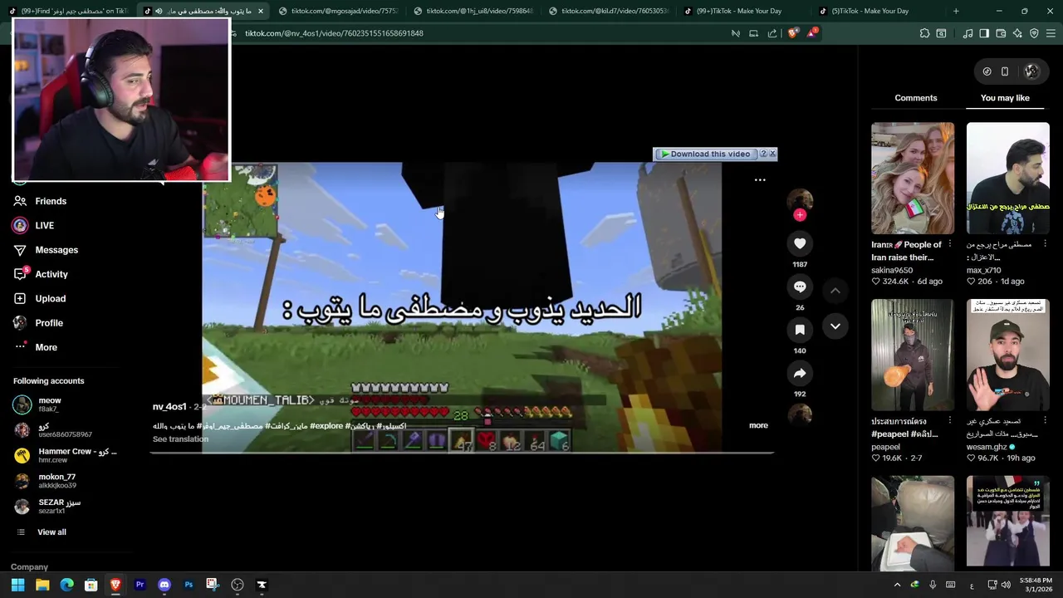Click the wesam.ghz creator name
Image resolution: width=1063 pixels, height=598 pixels.
[x=987, y=447]
